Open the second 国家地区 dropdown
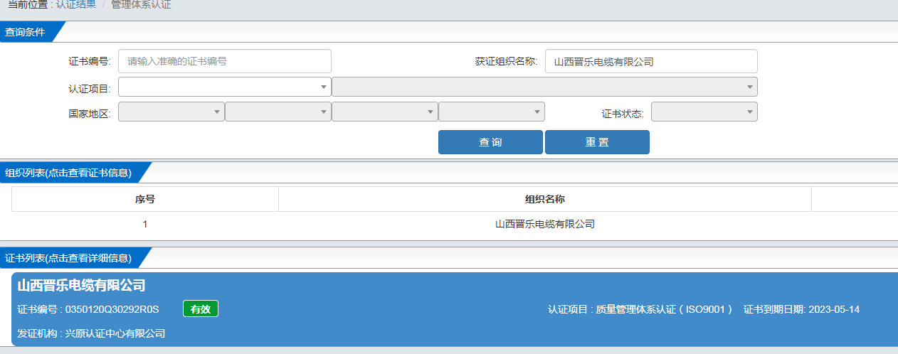This screenshot has width=898, height=354. click(x=278, y=112)
